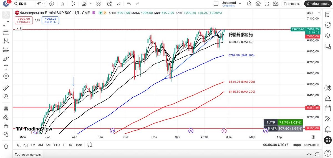Toggle hide all drawings eye icon
Image resolution: width=333 pixels, height=158 pixels.
click(x=6, y=134)
